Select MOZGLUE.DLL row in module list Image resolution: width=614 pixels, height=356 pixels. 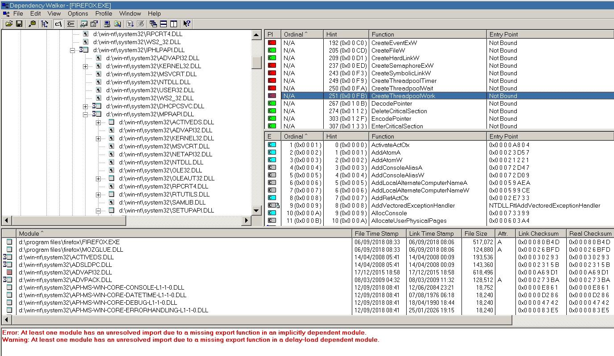coord(71,250)
